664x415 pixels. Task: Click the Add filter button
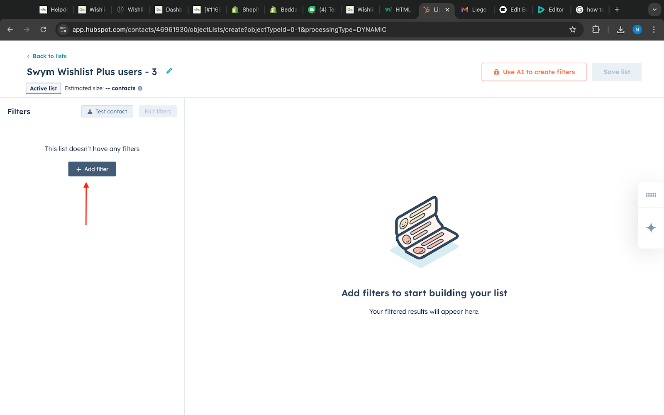[92, 169]
